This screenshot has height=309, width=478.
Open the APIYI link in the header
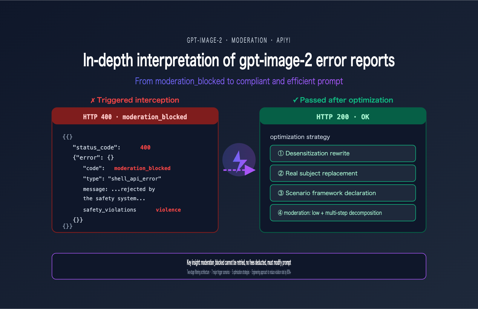[283, 40]
